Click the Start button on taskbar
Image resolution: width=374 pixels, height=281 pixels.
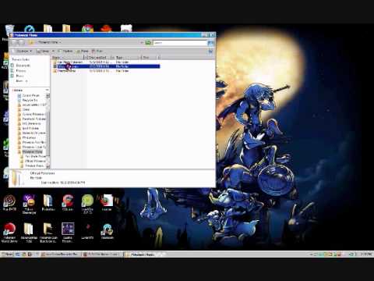(8, 254)
